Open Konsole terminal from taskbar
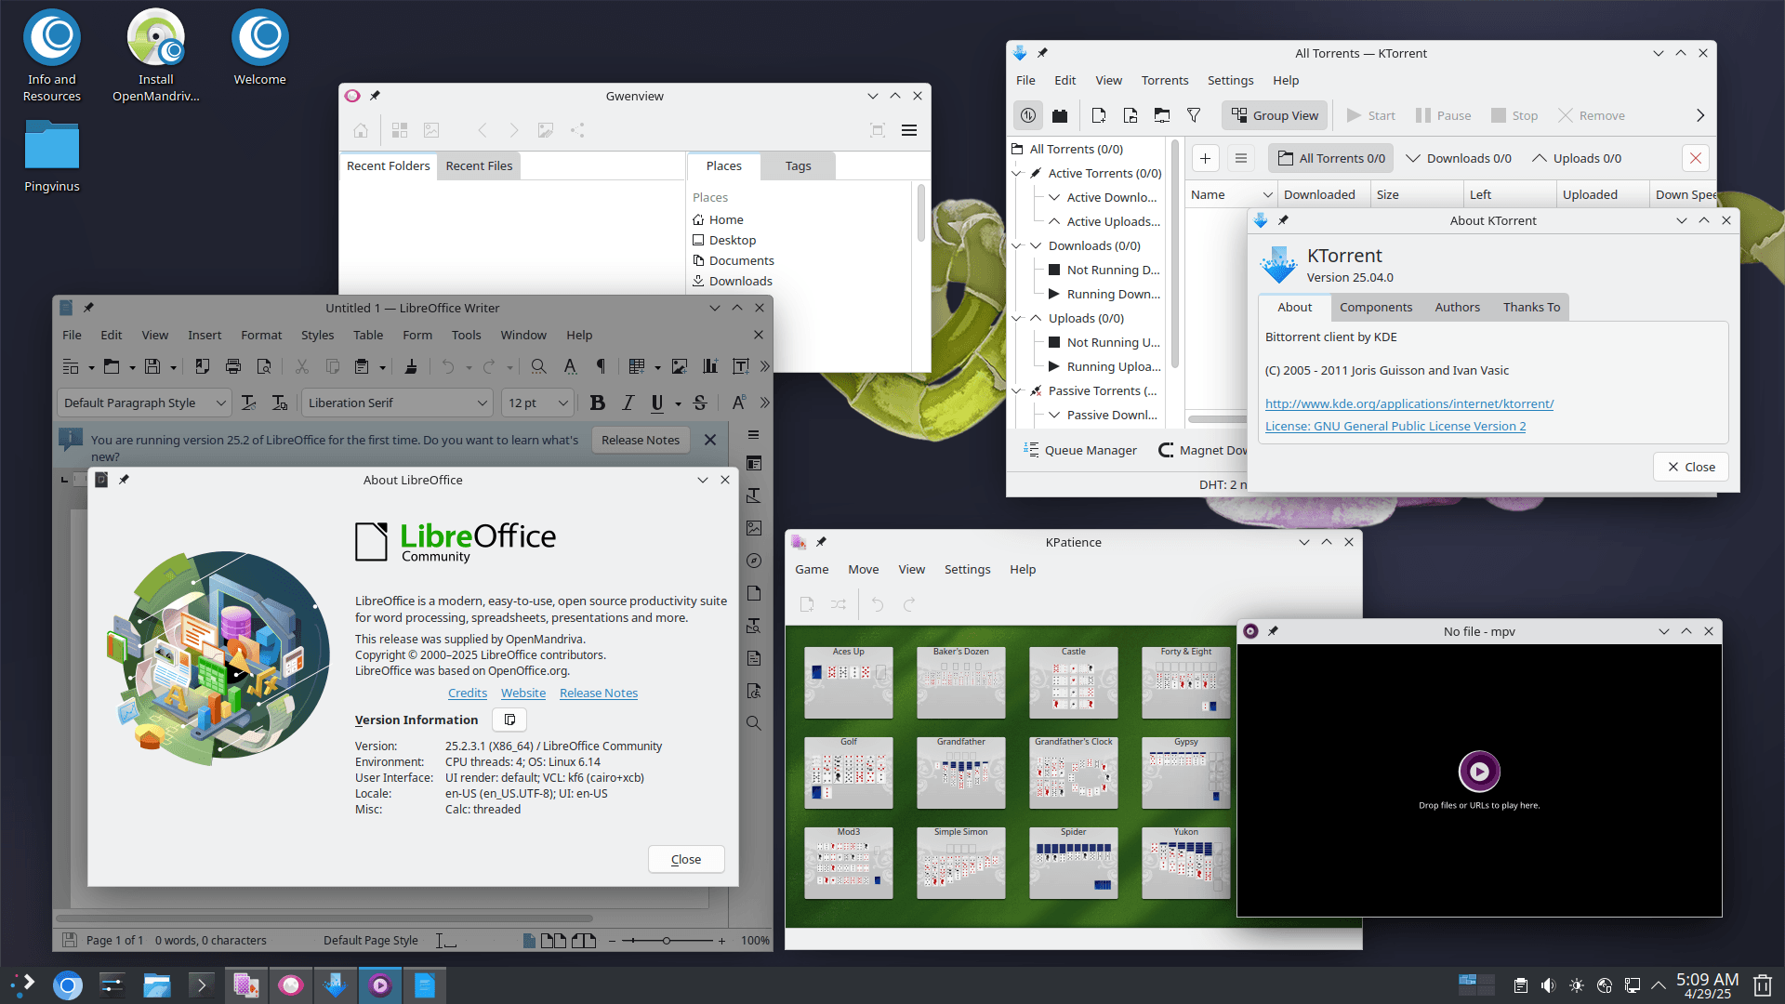The image size is (1785, 1004). coord(201,984)
